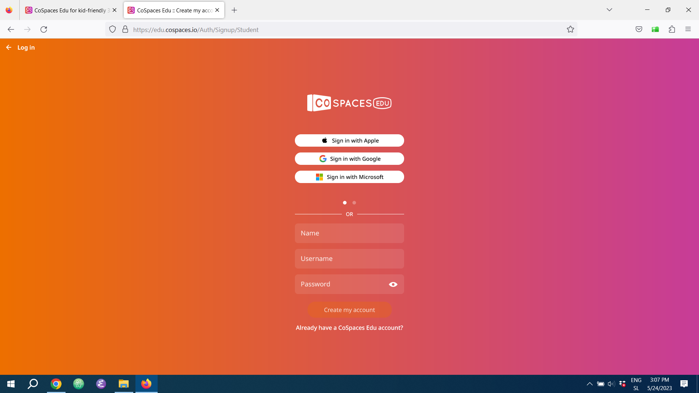The height and width of the screenshot is (393, 699).
Task: Select the second carousel dot
Action: [x=354, y=203]
